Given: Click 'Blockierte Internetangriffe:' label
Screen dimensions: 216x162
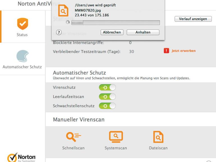Looking at the screenshot, I should (79, 43).
